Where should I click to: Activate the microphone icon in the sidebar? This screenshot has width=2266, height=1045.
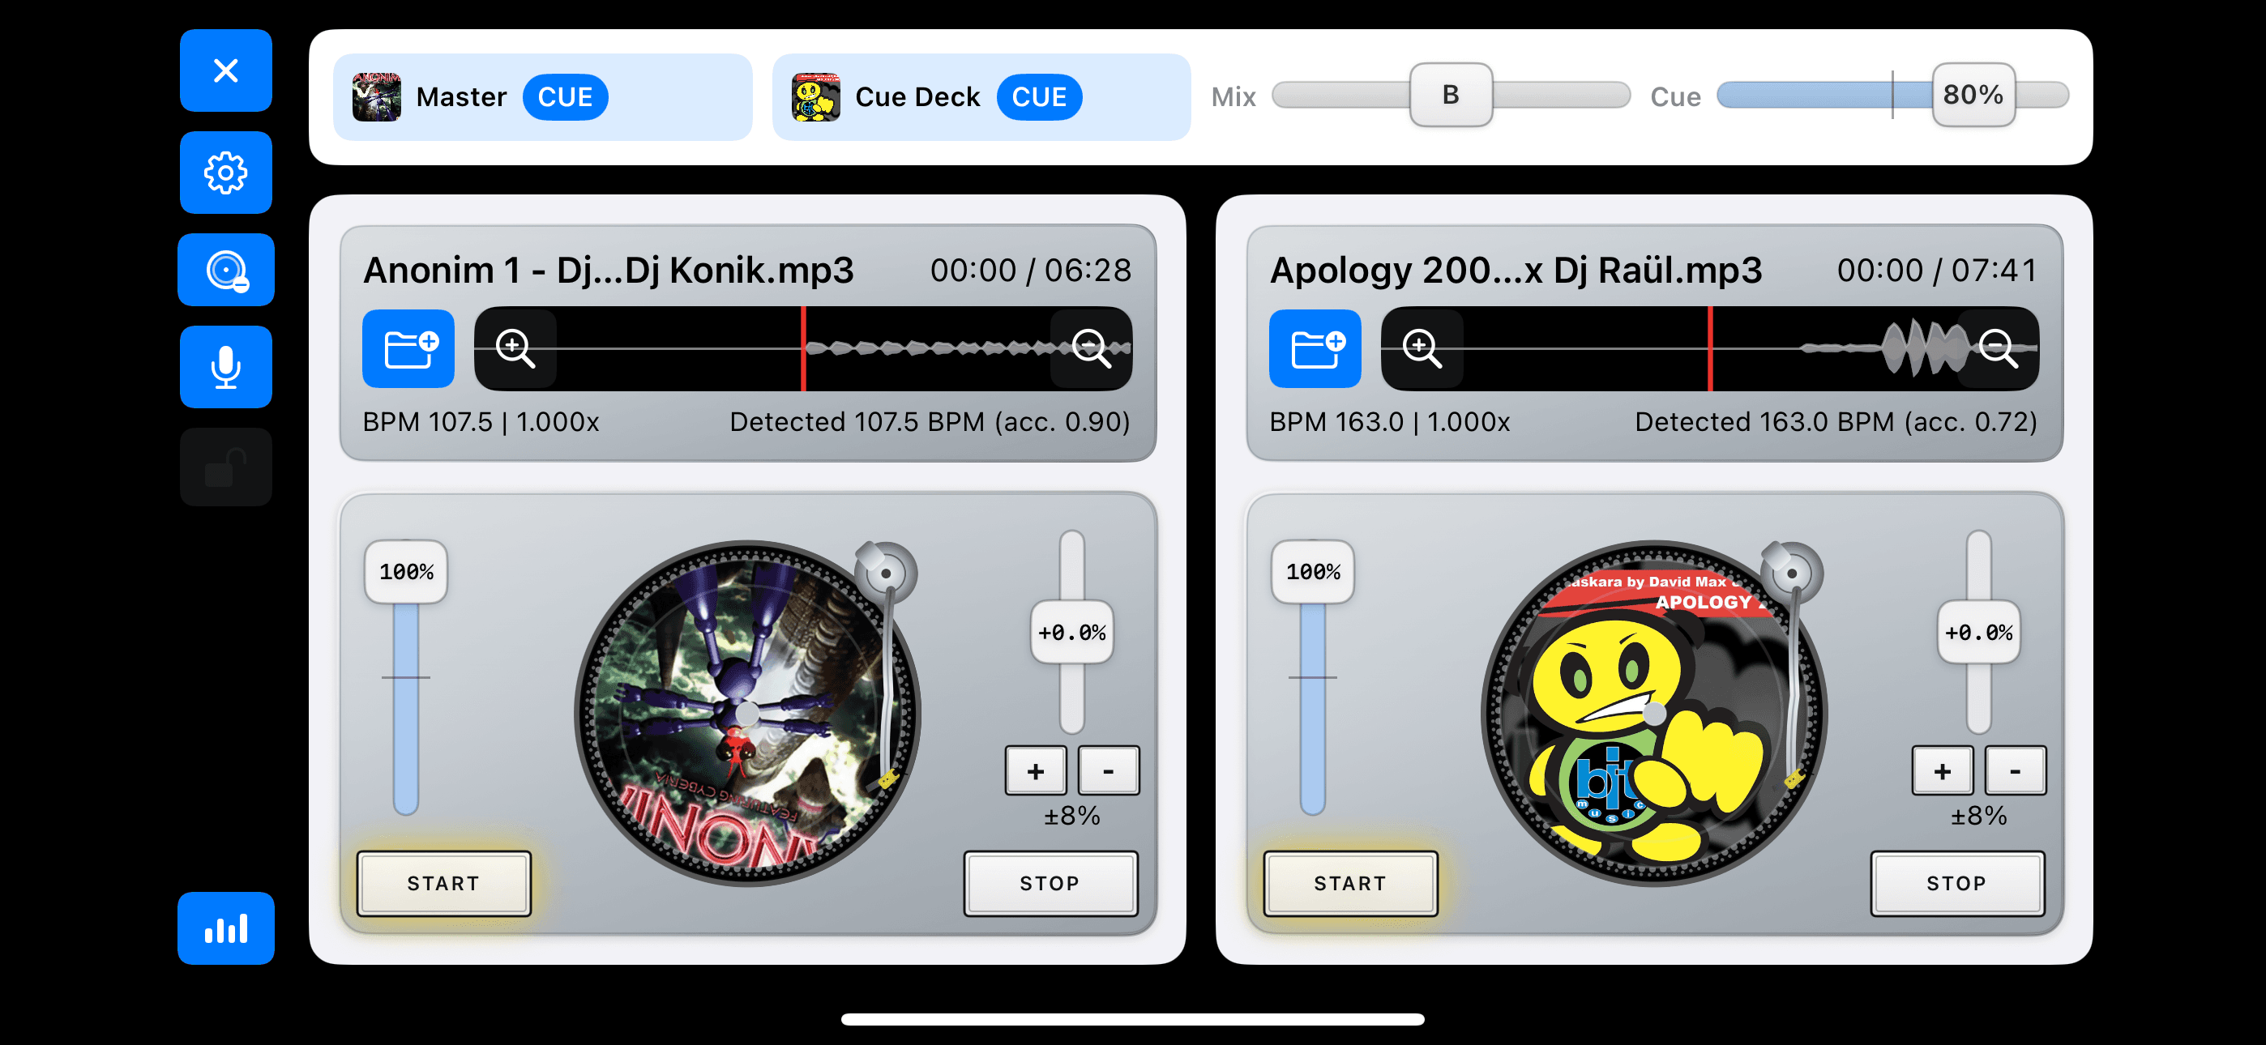[225, 367]
